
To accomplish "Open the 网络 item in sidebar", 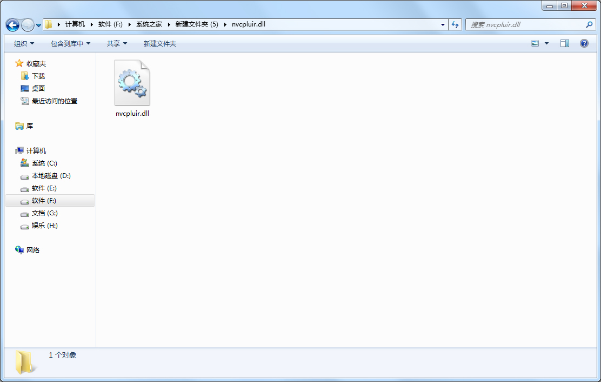I will (32, 251).
